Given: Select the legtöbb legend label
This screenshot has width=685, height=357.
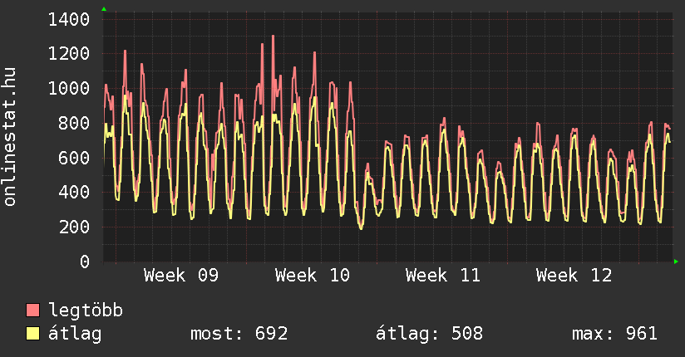Looking at the screenshot, I should tap(86, 311).
